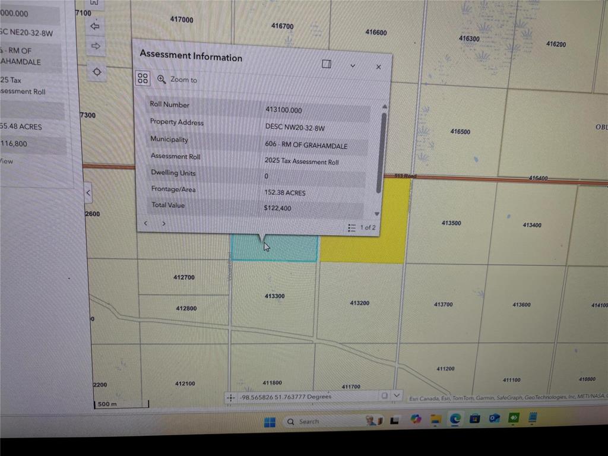Collapse the left side panel arrow
Viewport: 608px width, 456px height.
88,192
